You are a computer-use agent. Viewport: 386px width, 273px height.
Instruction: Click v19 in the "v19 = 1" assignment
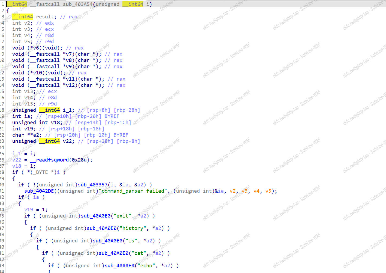28,210
